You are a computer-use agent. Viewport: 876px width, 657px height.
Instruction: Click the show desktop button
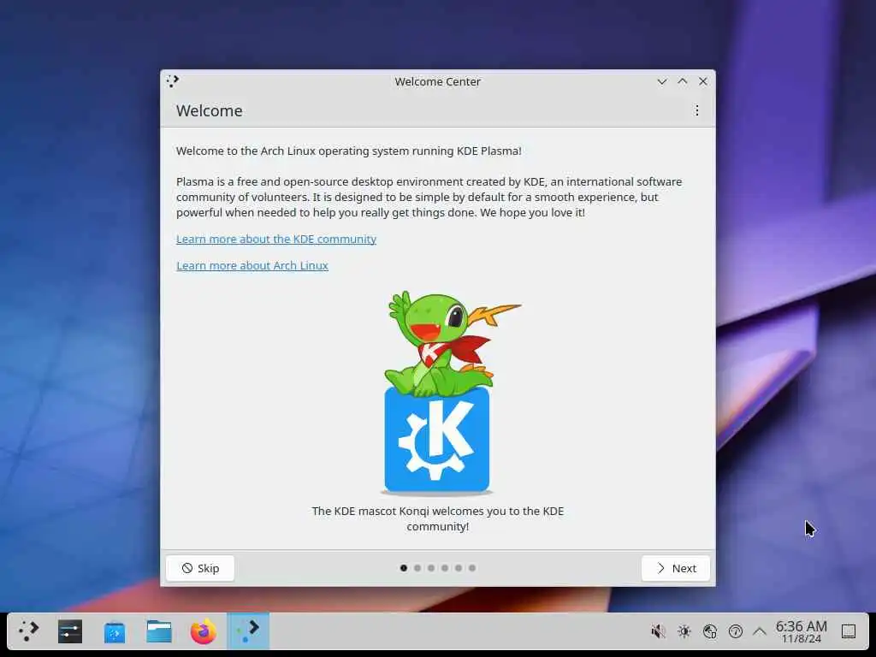coord(848,631)
